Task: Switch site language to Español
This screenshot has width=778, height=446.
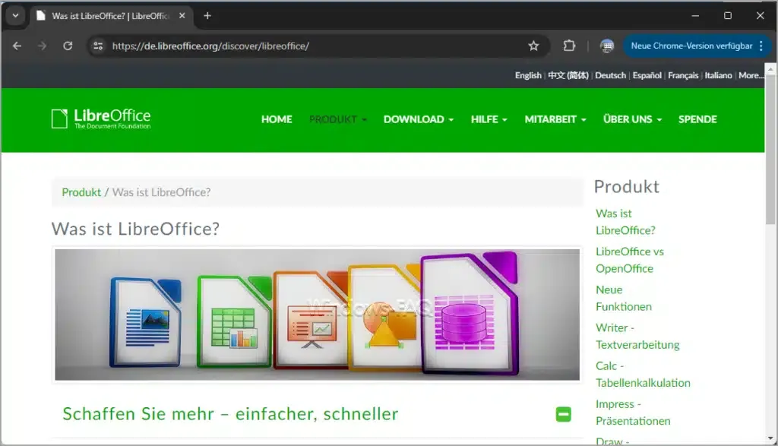Action: 647,75
